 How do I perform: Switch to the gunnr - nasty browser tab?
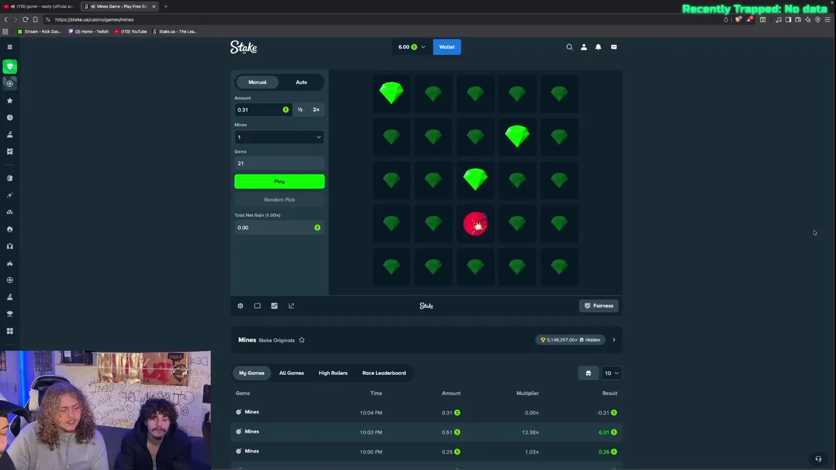[40, 7]
